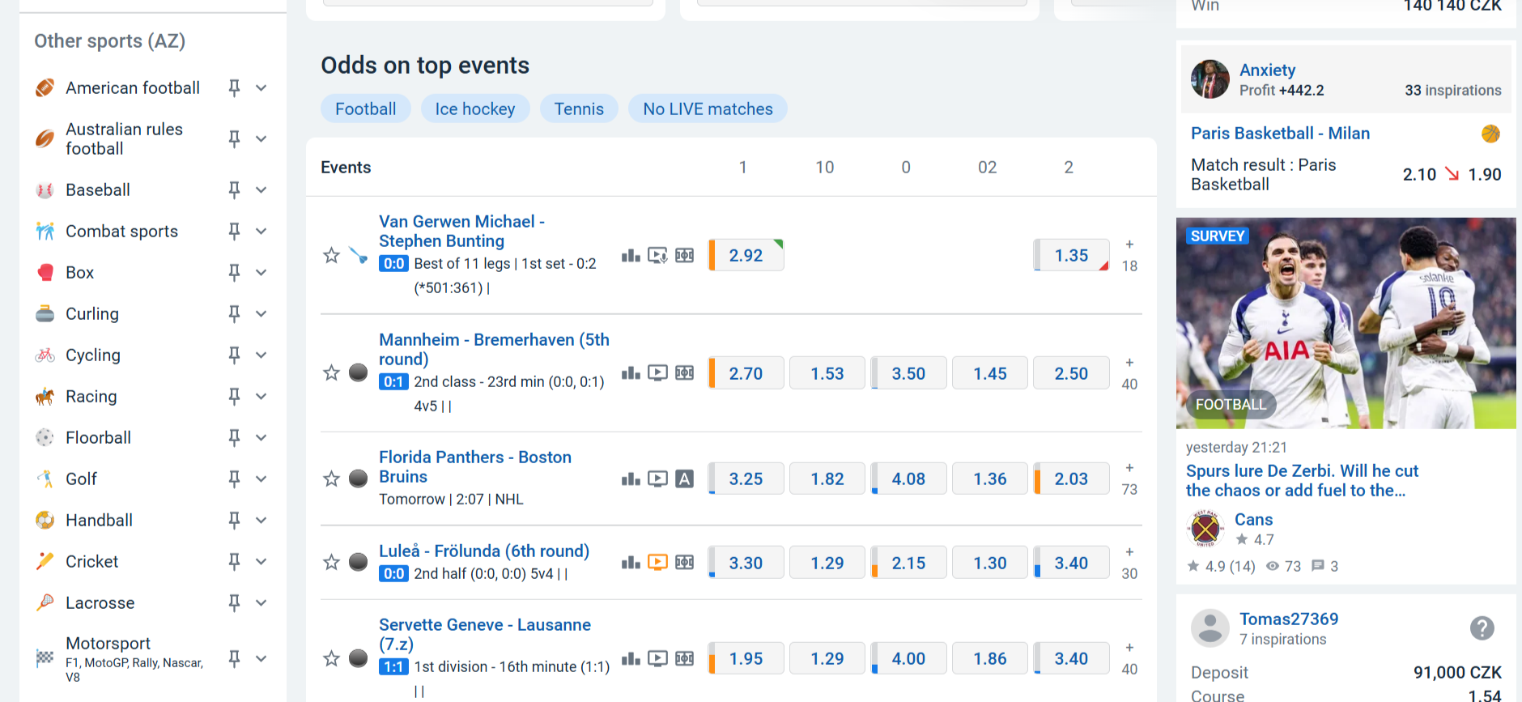Pin American football to favorites

[x=234, y=87]
